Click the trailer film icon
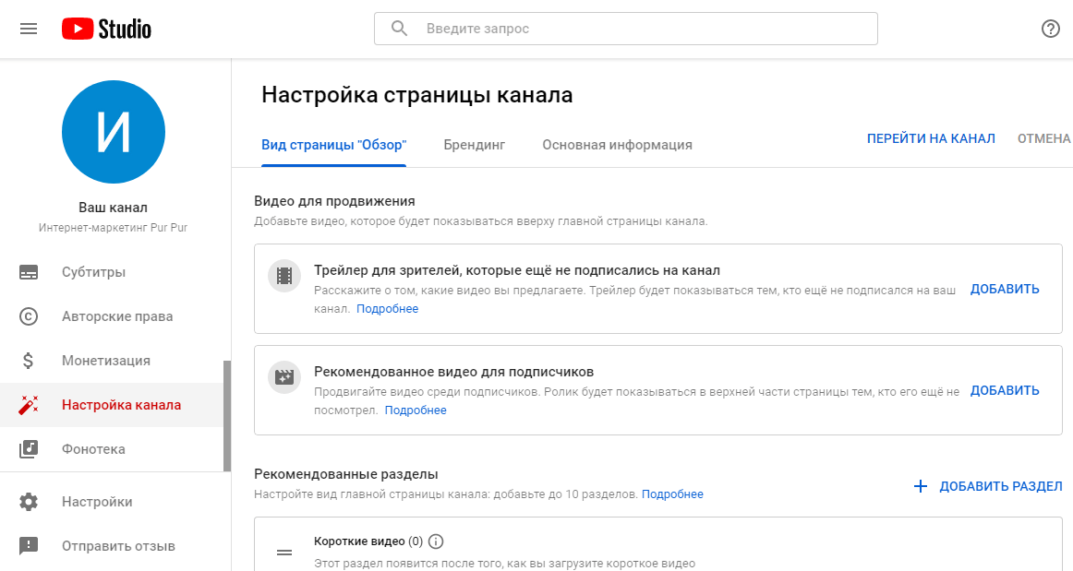Image resolution: width=1073 pixels, height=571 pixels. (x=283, y=275)
